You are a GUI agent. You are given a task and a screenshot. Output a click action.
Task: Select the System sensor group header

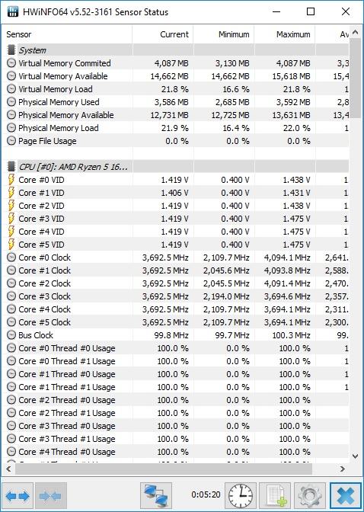point(177,50)
